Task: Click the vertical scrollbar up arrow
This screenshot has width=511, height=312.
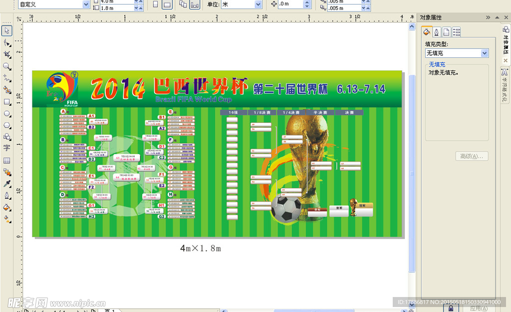Action: (x=412, y=26)
